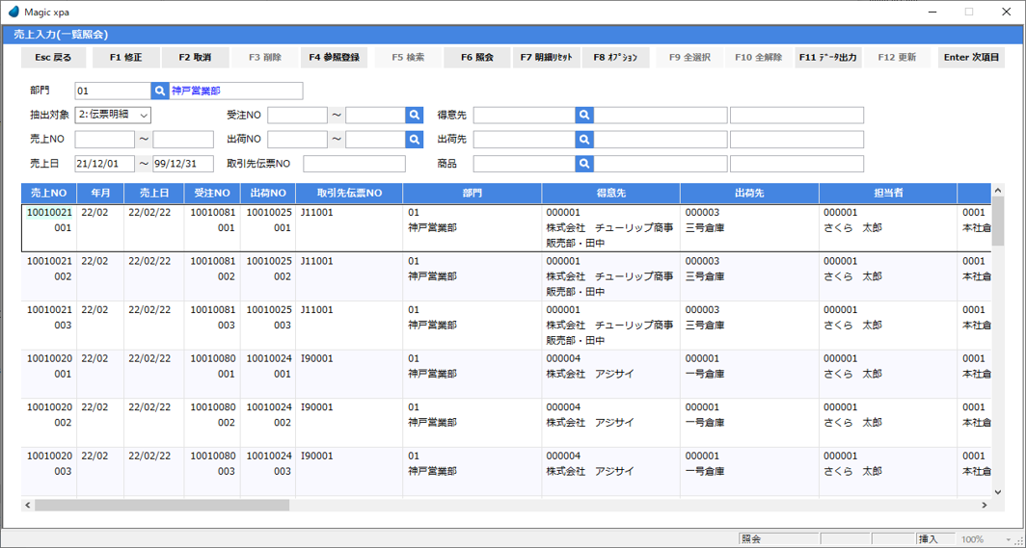Click the 出荷NO range search icon

415,140
